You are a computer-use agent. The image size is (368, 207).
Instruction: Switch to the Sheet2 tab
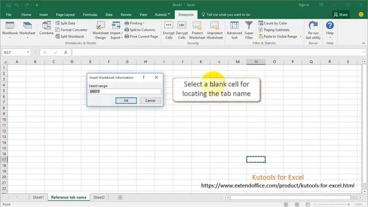(99, 197)
